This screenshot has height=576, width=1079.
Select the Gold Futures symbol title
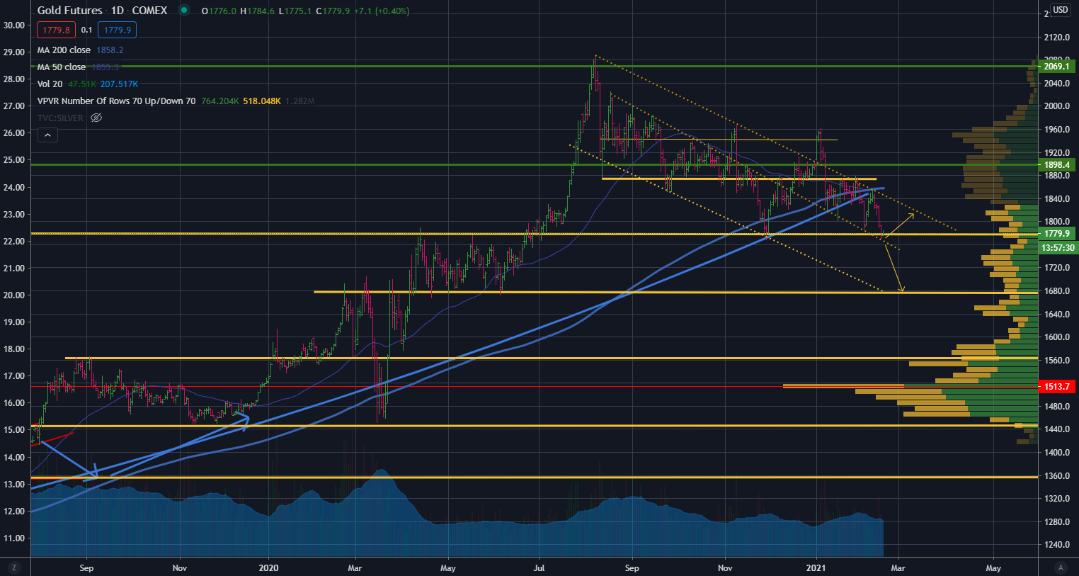pos(69,10)
